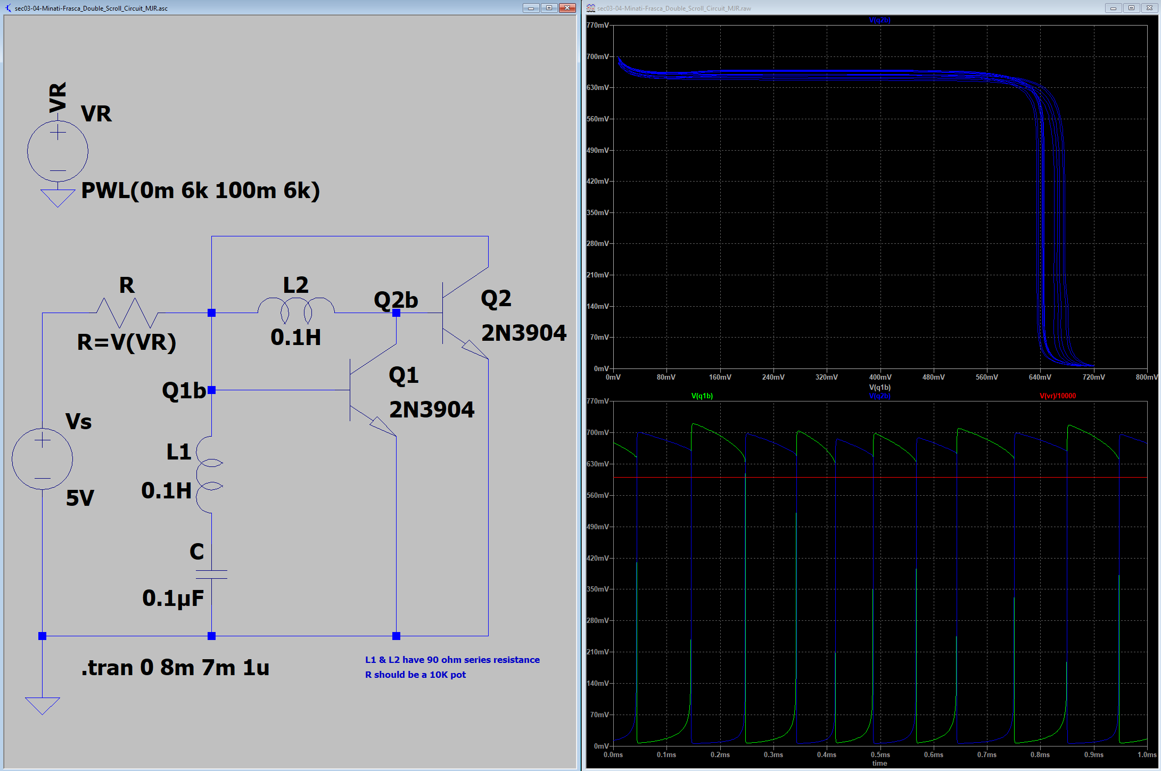This screenshot has width=1161, height=771.
Task: Click the time axis label of bottom plot
Action: (x=879, y=763)
